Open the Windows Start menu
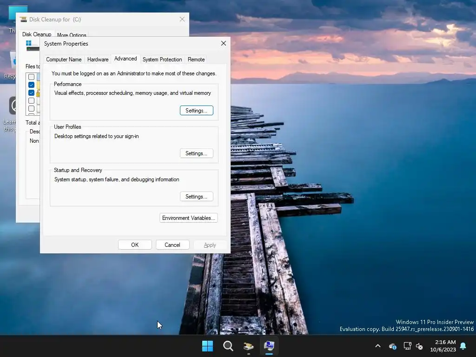Viewport: 476px width, 357px height. [207, 346]
